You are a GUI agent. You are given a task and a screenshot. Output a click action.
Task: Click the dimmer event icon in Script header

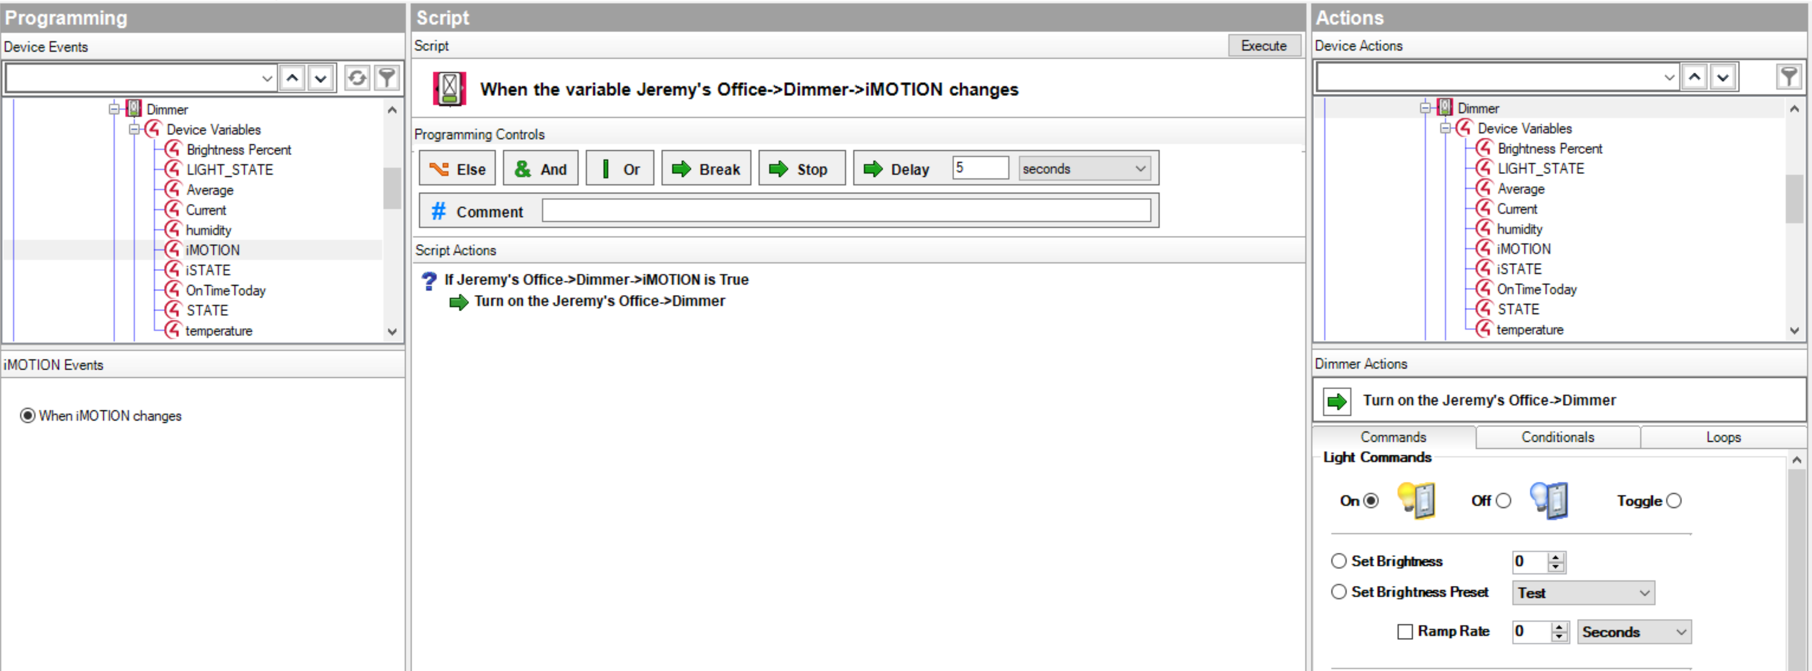click(x=450, y=89)
